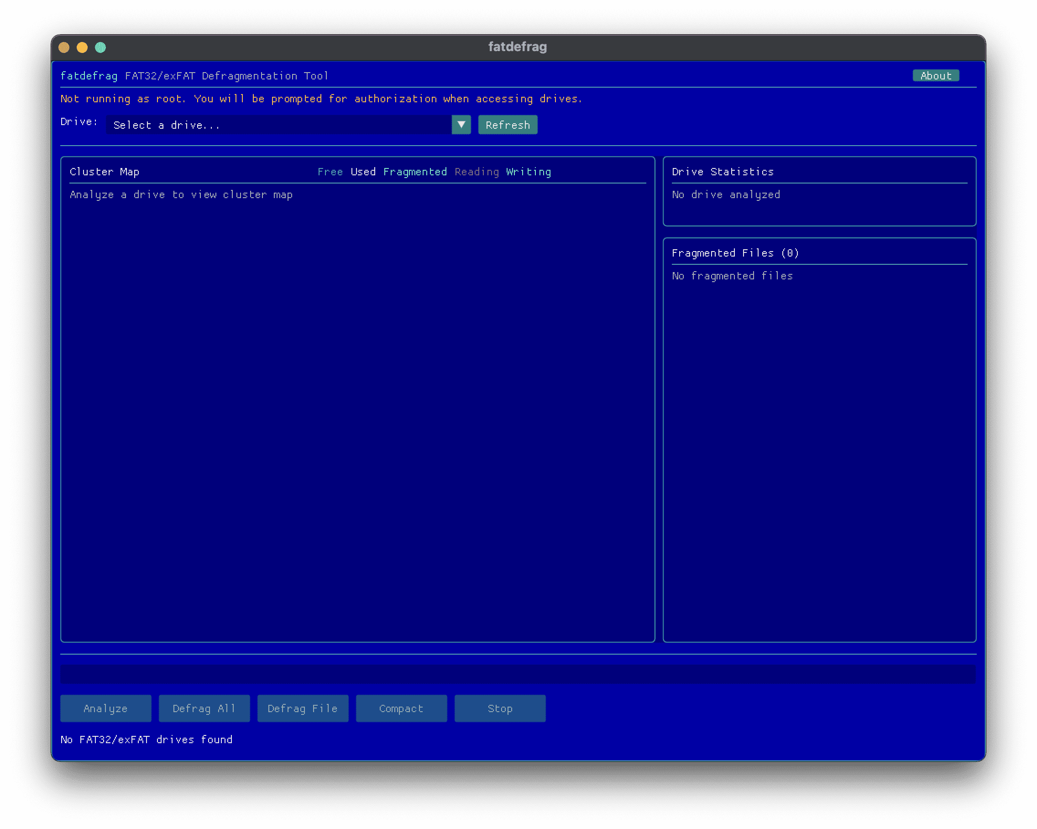Click the Free legend label
Viewport: 1037px width, 829px height.
click(330, 172)
